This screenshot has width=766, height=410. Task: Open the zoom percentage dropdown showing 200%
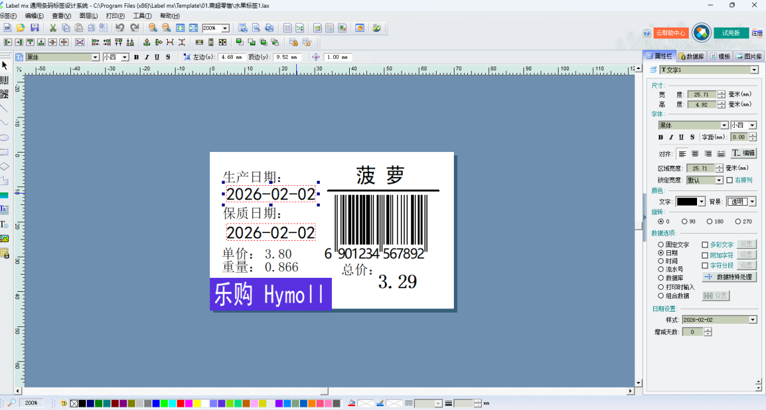225,29
